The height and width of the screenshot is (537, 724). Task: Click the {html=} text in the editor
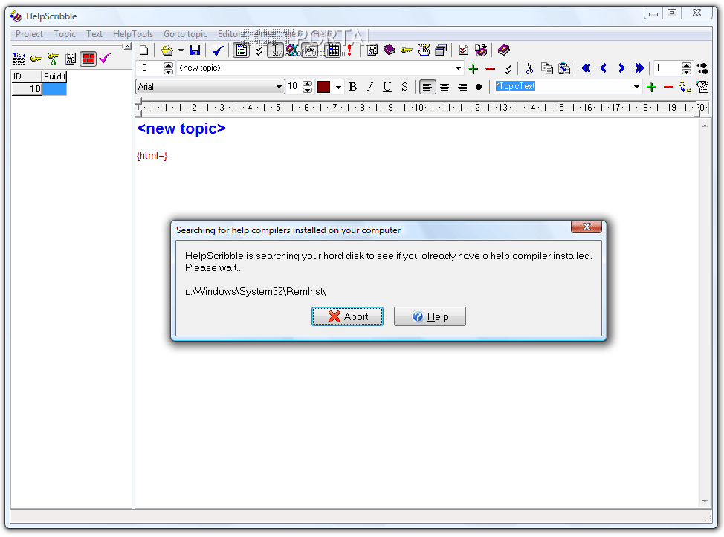pos(152,155)
